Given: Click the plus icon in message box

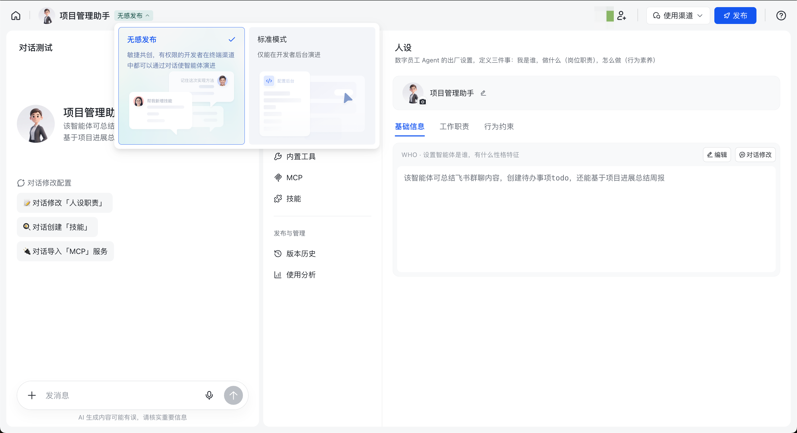Looking at the screenshot, I should click(32, 395).
